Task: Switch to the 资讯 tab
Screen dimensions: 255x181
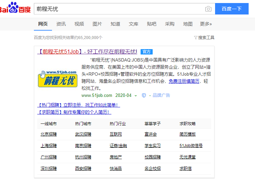Action: pos(61,24)
